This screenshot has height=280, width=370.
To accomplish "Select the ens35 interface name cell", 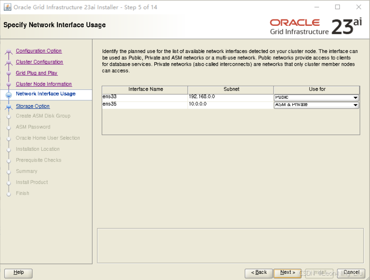I will click(145, 105).
